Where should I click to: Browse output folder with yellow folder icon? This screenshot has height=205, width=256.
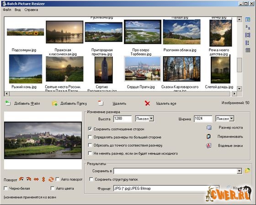[x=247, y=170]
